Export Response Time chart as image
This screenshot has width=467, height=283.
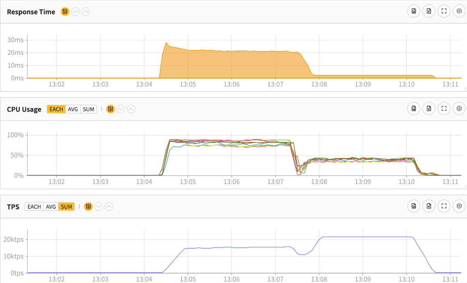tap(414, 12)
